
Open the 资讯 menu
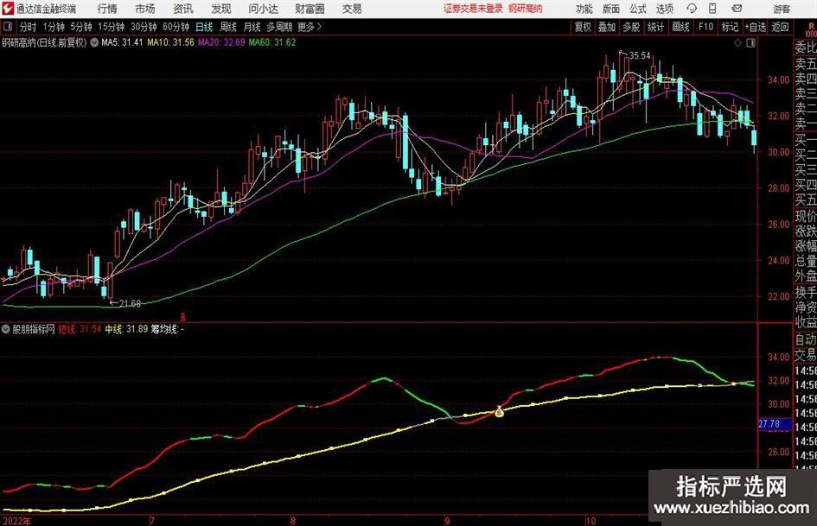pyautogui.click(x=183, y=9)
